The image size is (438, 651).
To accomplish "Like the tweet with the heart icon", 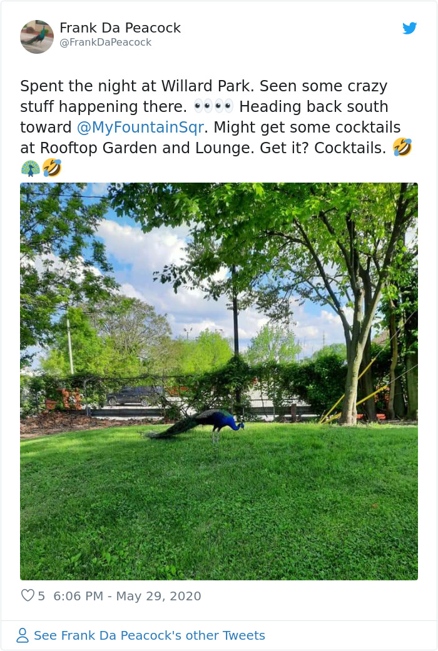I will [x=28, y=595].
